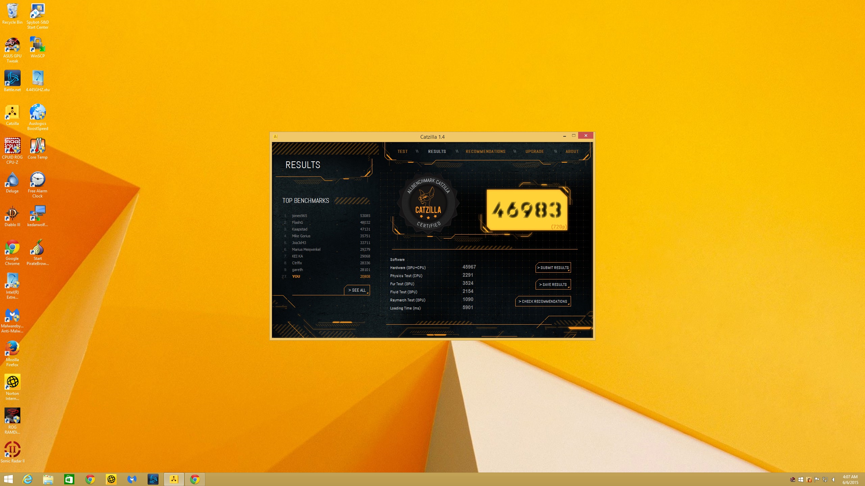
Task: Click the Marius Meiswinkel benchmark entry
Action: click(327, 249)
